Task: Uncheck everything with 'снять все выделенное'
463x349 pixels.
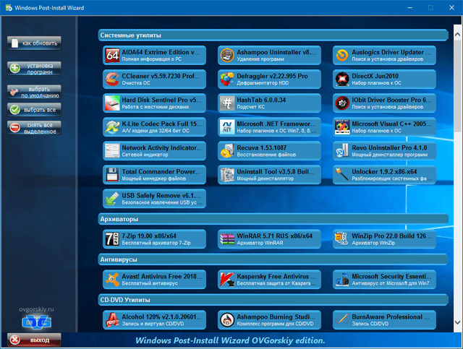Action: click(x=34, y=128)
